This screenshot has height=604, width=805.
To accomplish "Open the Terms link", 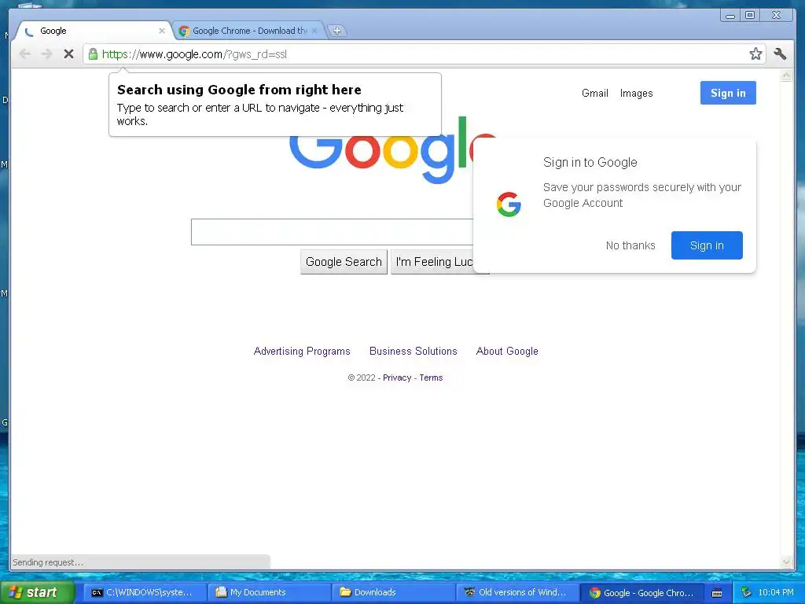I will coord(431,377).
